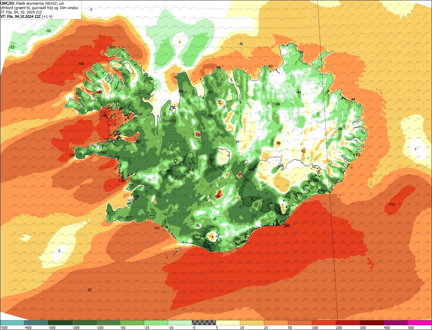The height and width of the screenshot is (330, 432).
Task: Click the '40' flux value on the north coast
Action: [x=270, y=66]
